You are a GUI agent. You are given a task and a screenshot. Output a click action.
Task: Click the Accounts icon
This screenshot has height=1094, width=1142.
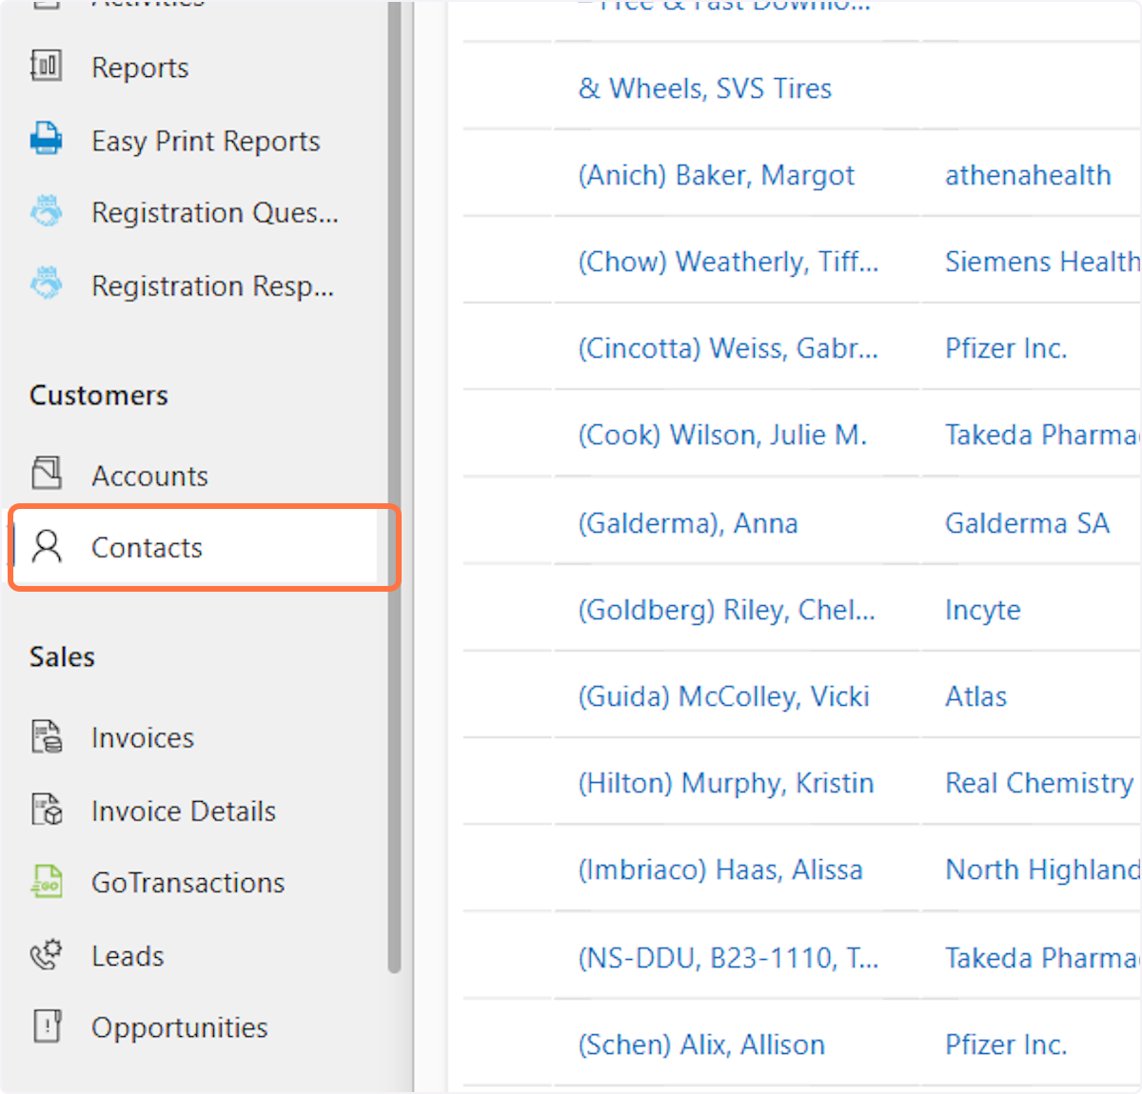[46, 473]
